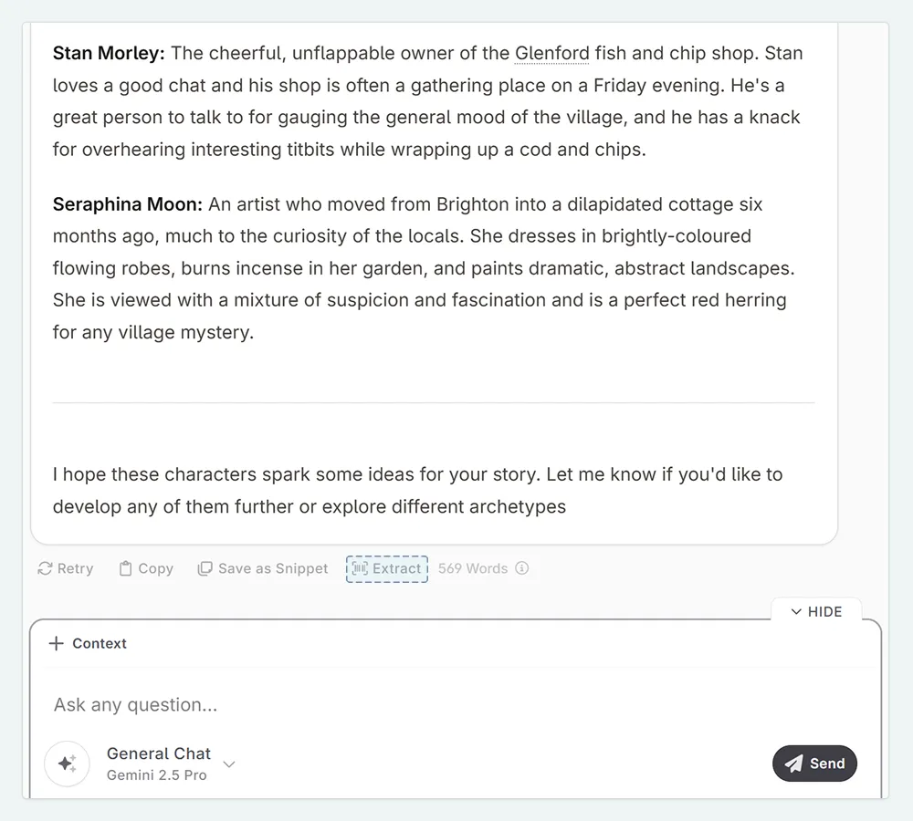Viewport: 913px width, 821px height.
Task: Click the paper plane Send icon
Action: click(x=794, y=764)
